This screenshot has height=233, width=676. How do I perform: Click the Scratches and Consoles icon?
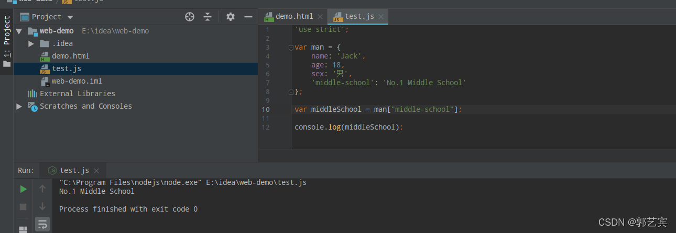(32, 106)
